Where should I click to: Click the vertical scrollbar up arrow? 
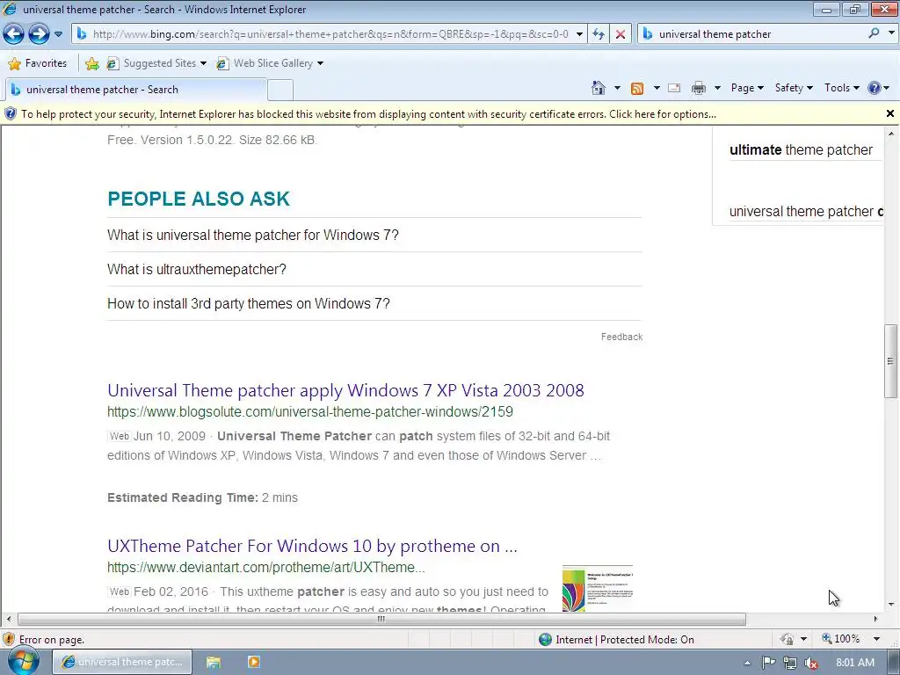coord(891,134)
